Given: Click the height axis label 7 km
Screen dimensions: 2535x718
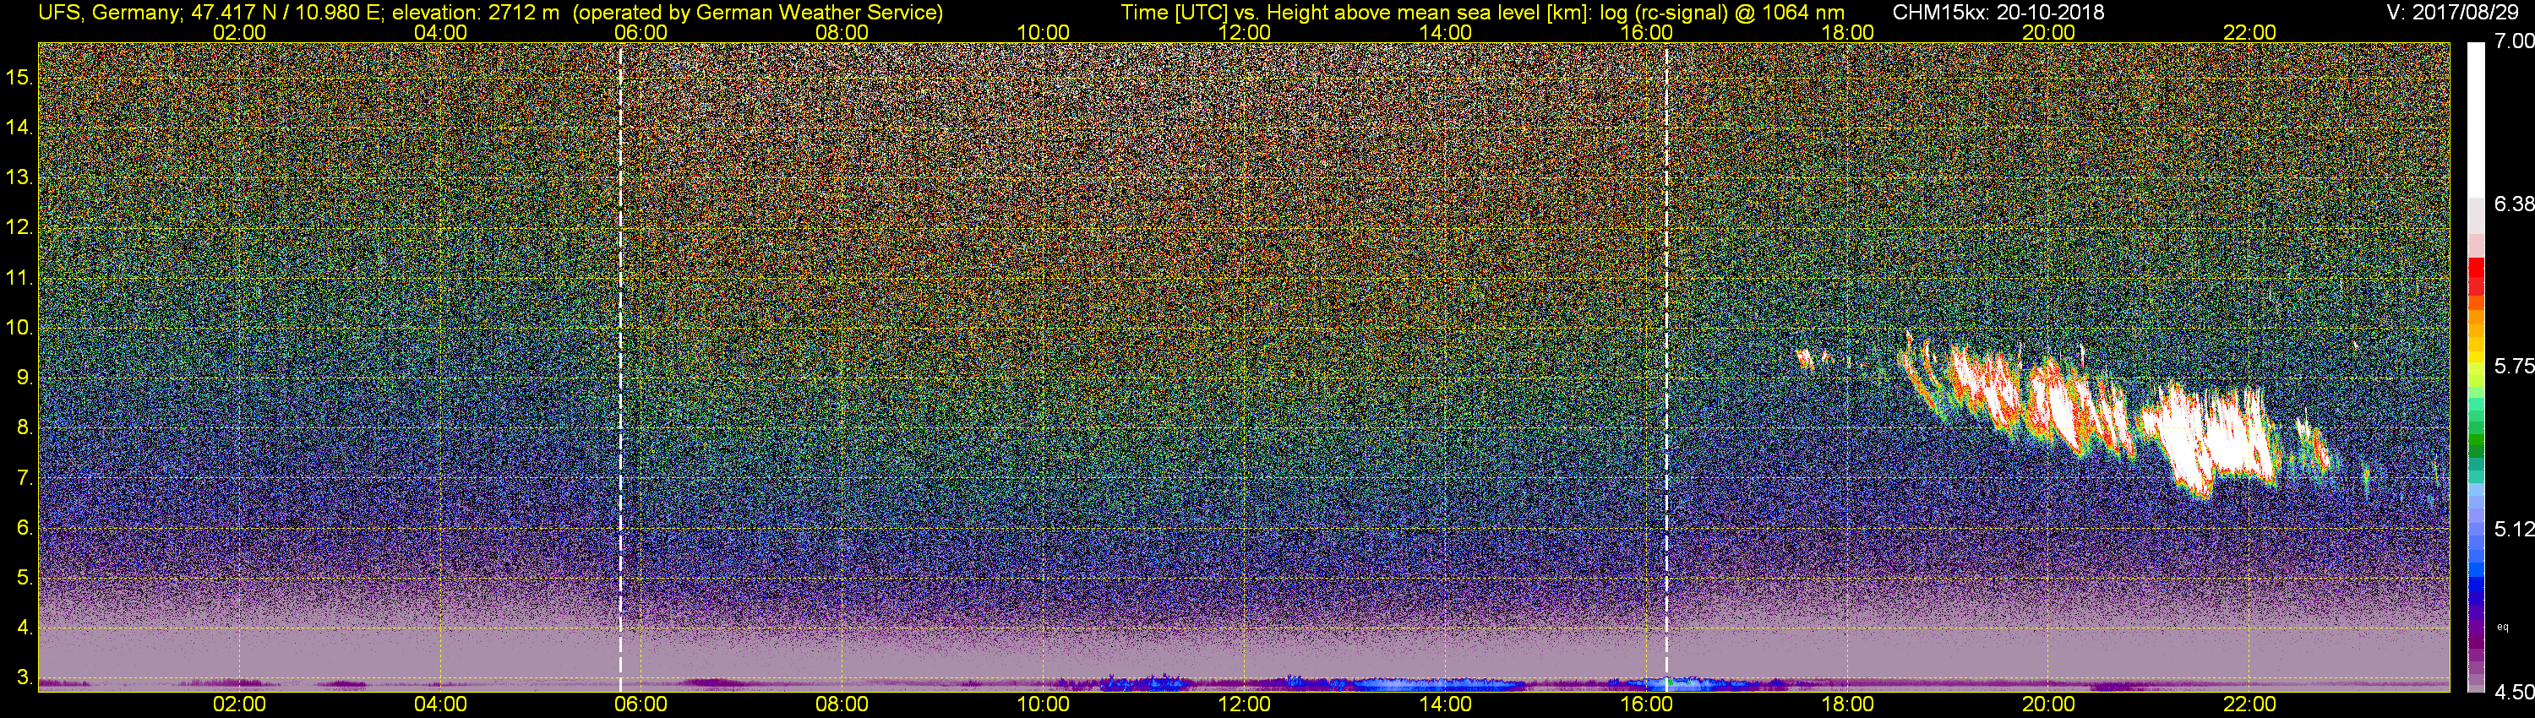Looking at the screenshot, I should pos(25,478).
